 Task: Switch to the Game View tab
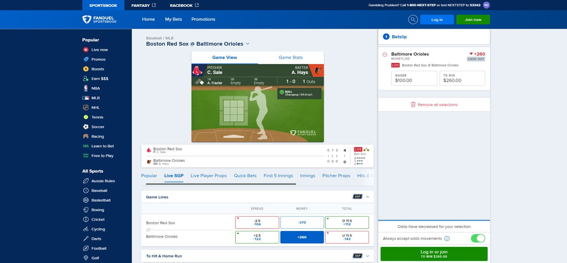[x=225, y=58]
